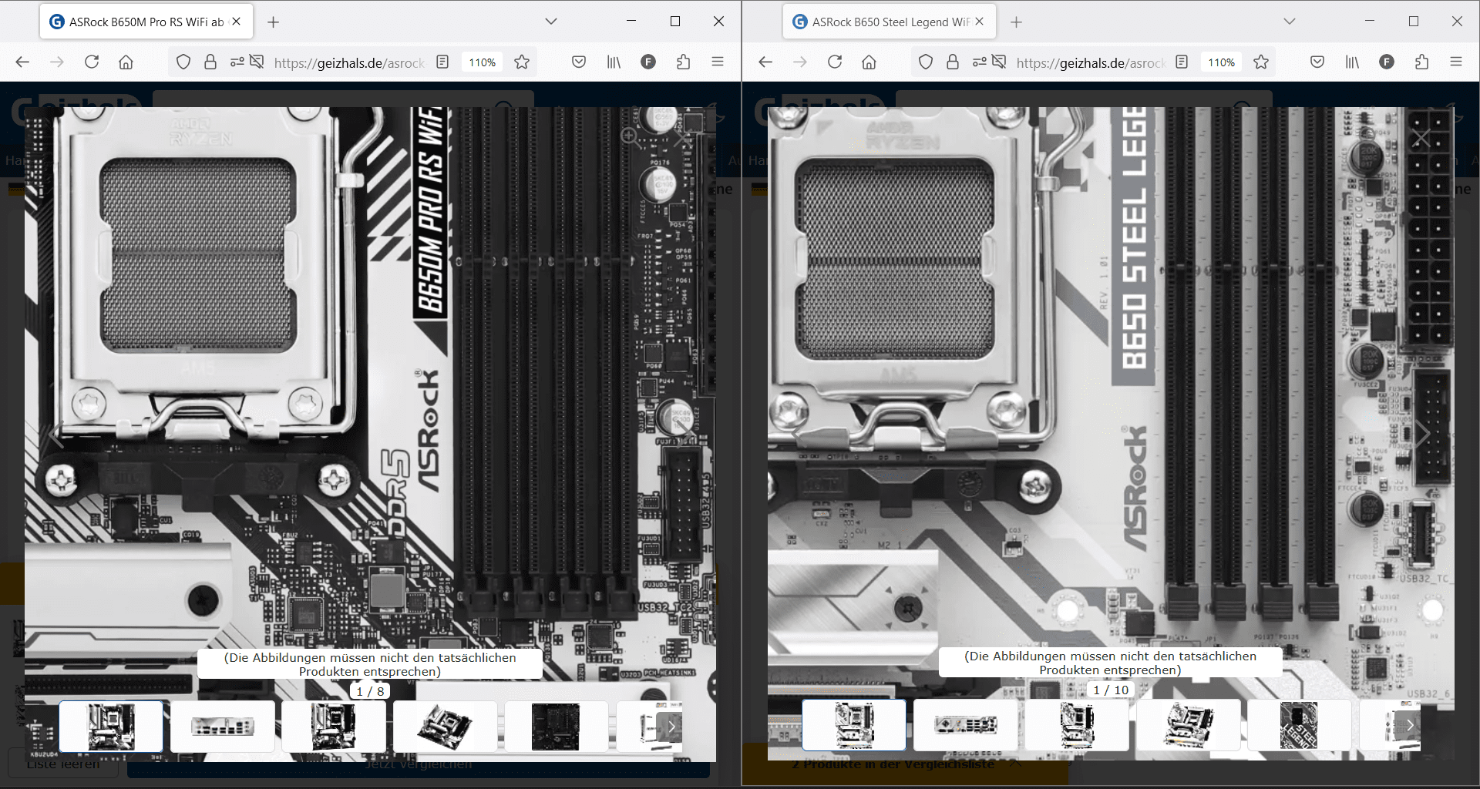1480x789 pixels.
Task: Select third thumbnail in Steel Legend gallery
Action: [1077, 725]
